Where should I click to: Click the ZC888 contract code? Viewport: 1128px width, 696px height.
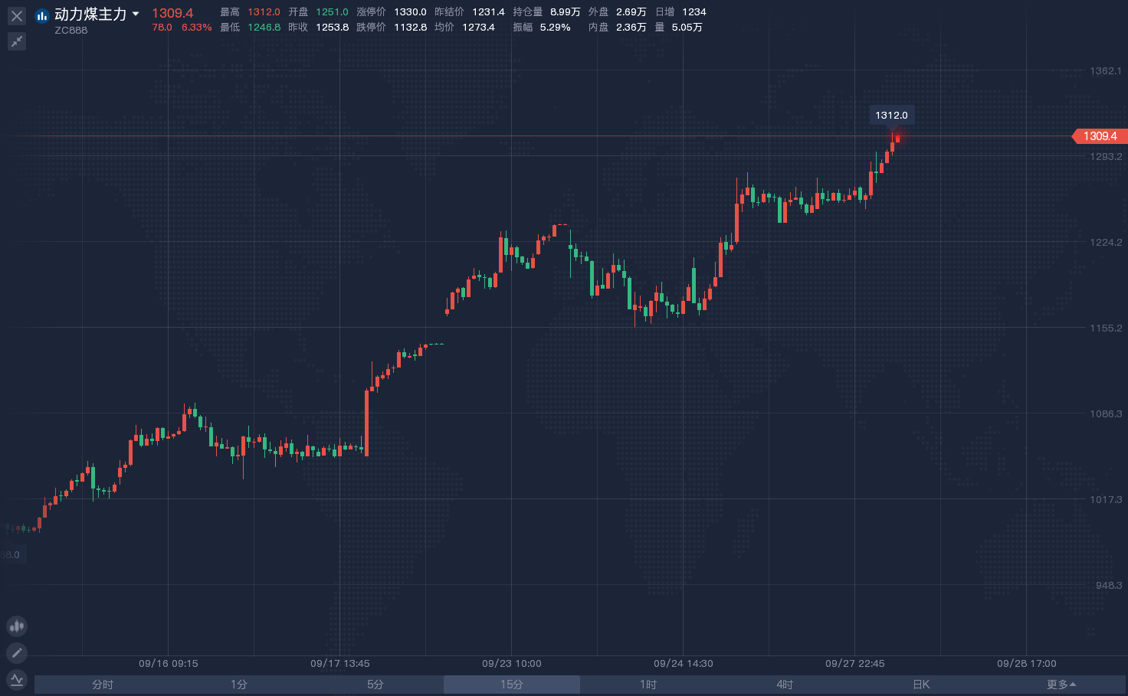coord(70,31)
